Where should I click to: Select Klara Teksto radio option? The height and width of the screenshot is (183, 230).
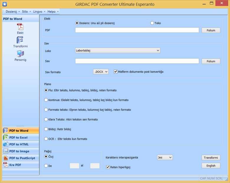[46, 119]
